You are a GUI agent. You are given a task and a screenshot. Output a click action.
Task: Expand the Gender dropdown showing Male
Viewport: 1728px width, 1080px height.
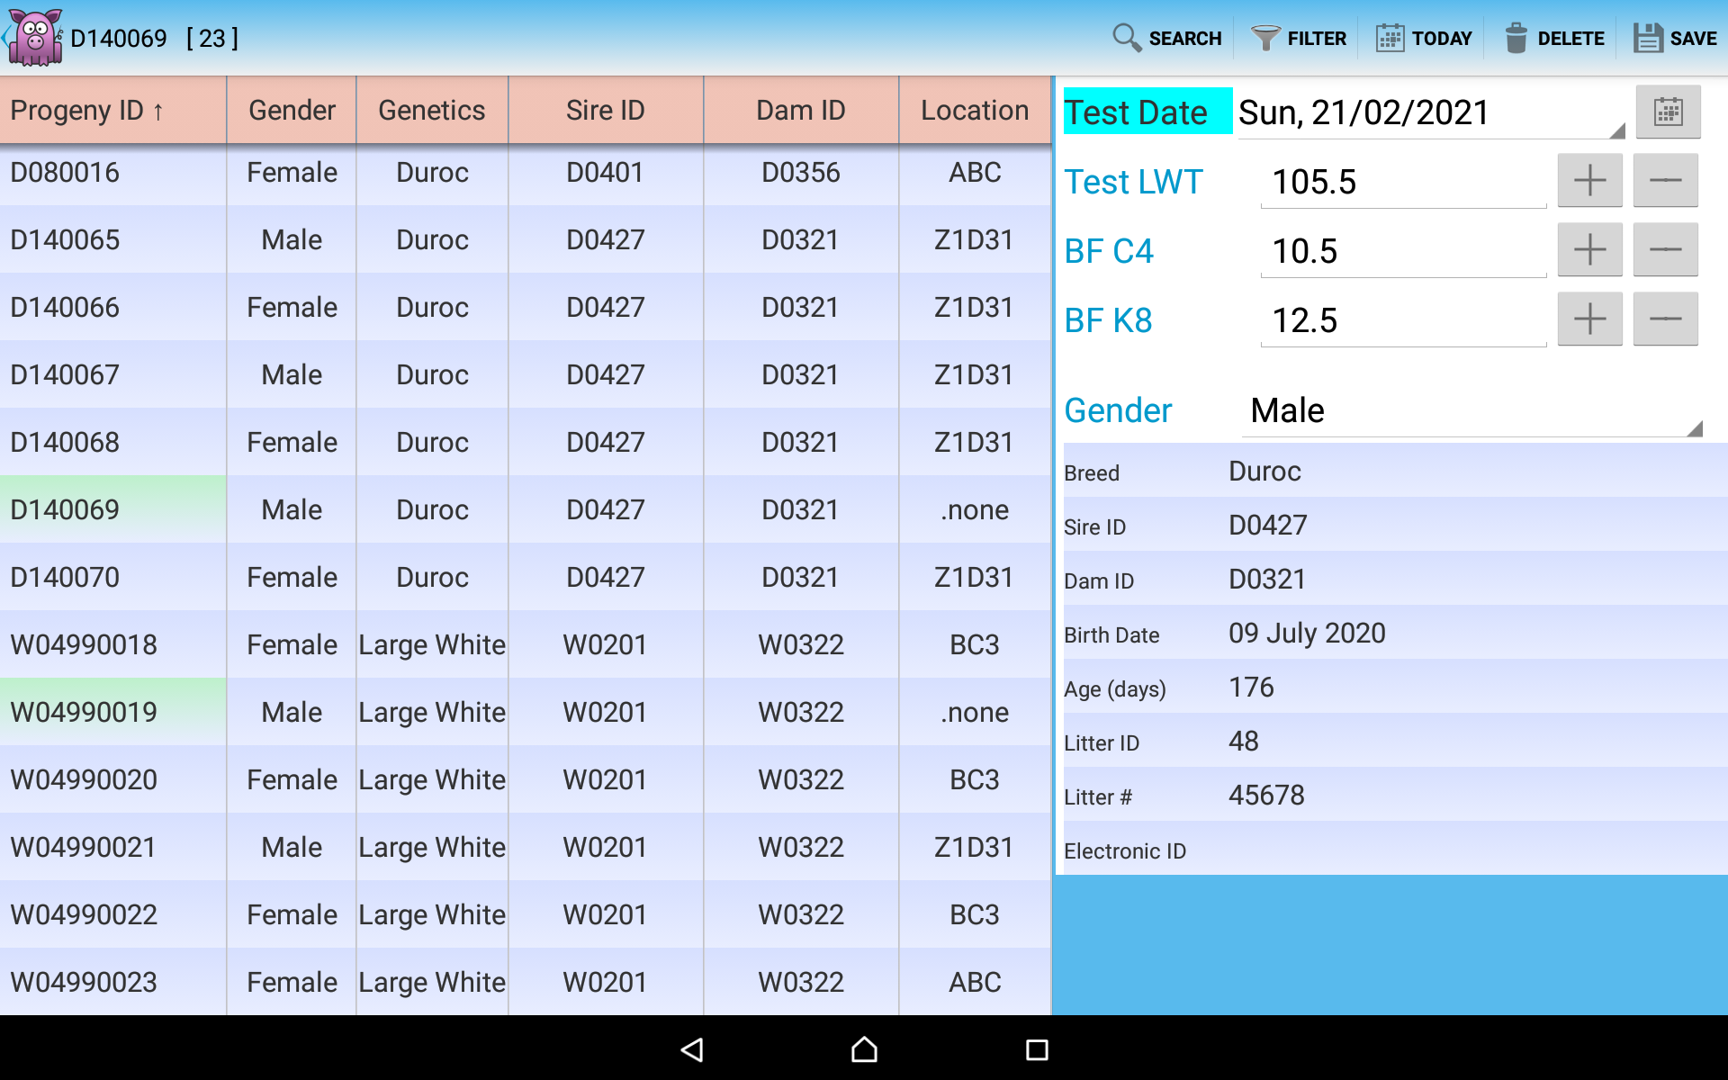(1471, 411)
